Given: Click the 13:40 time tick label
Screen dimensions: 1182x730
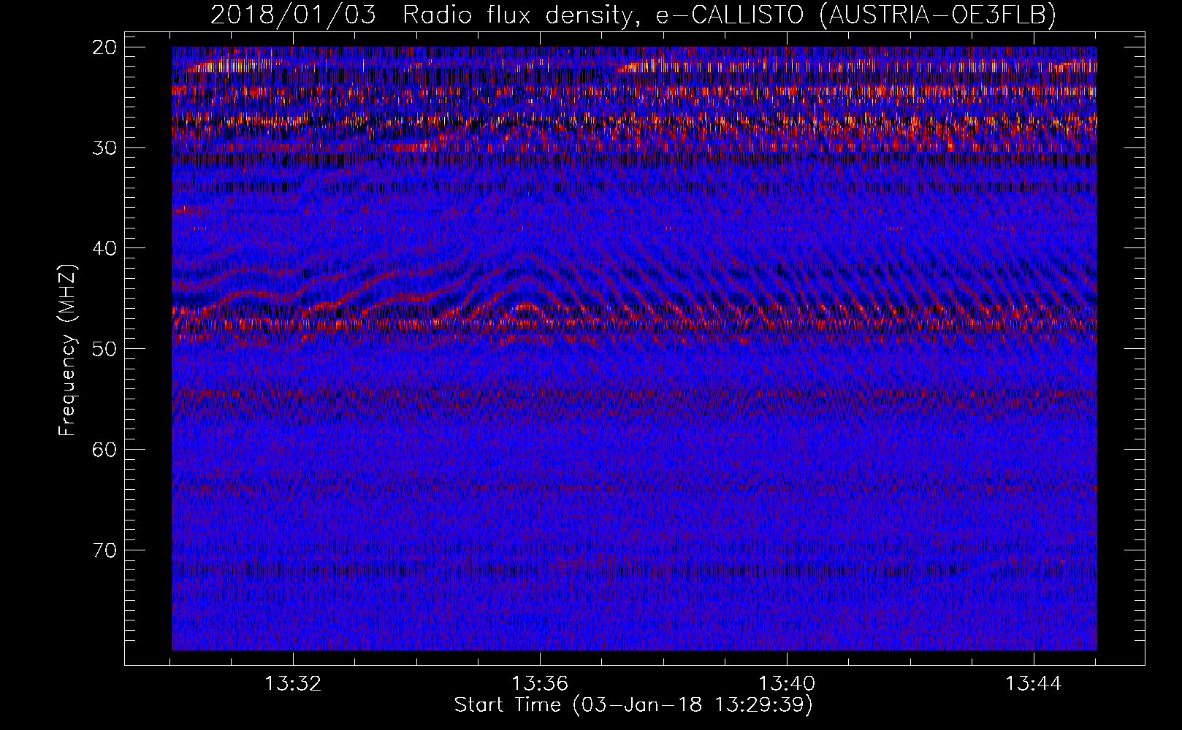Looking at the screenshot, I should coord(787,684).
